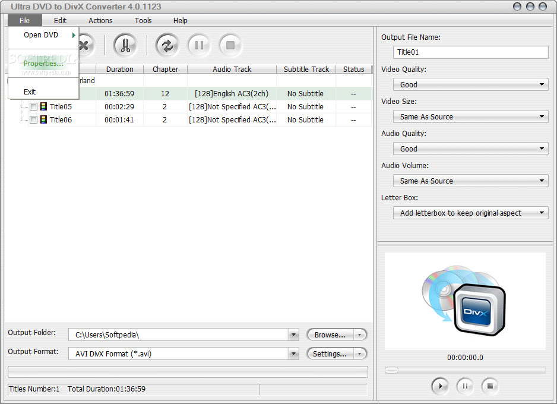557x404 pixels.
Task: Expand the Output Folder path dropdown
Action: tap(293, 334)
